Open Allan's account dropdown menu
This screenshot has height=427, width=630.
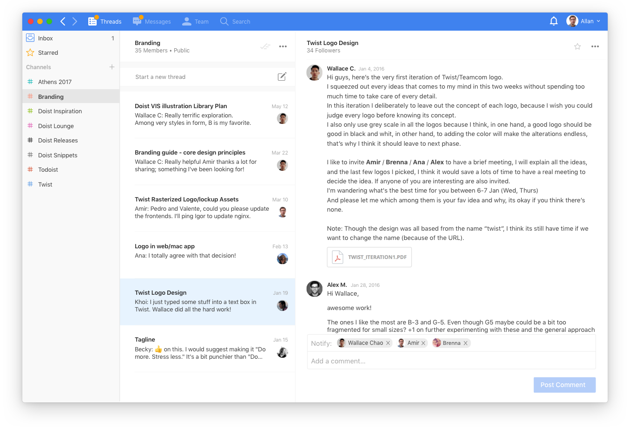598,21
